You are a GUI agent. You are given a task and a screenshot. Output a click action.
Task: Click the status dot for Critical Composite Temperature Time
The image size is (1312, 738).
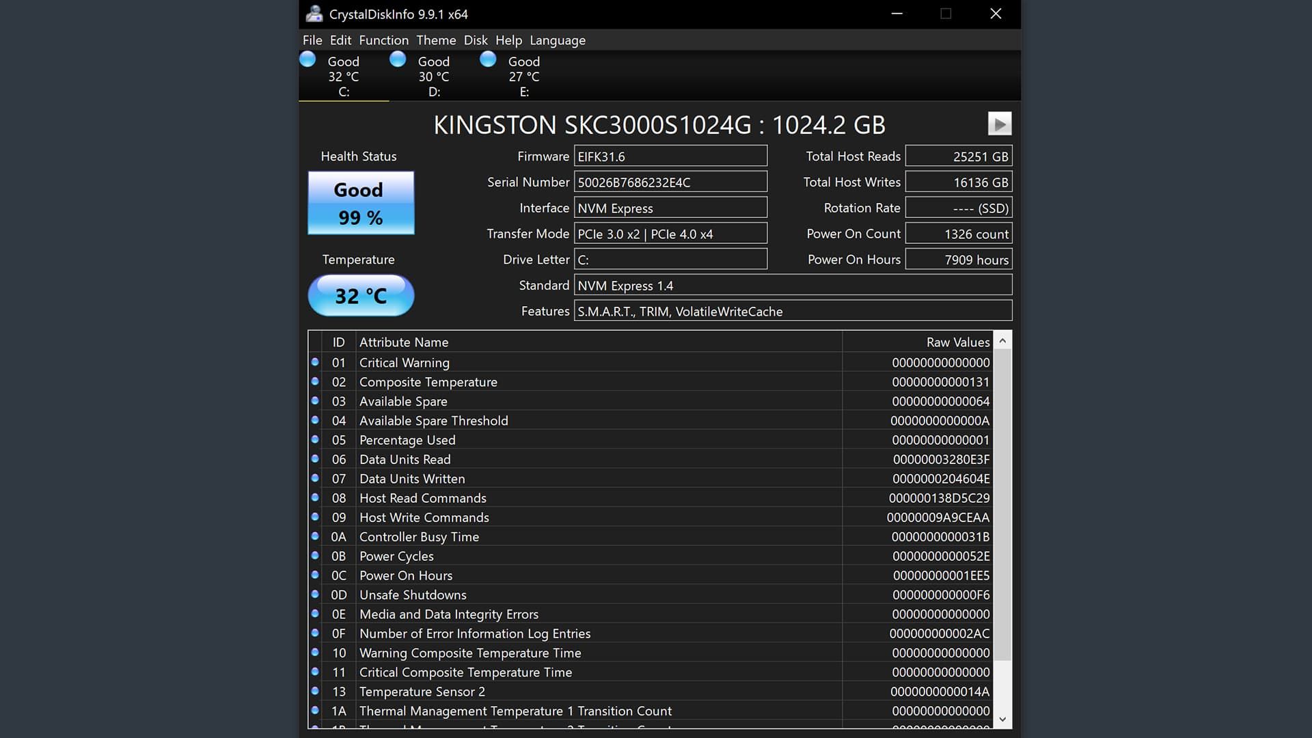pos(315,672)
